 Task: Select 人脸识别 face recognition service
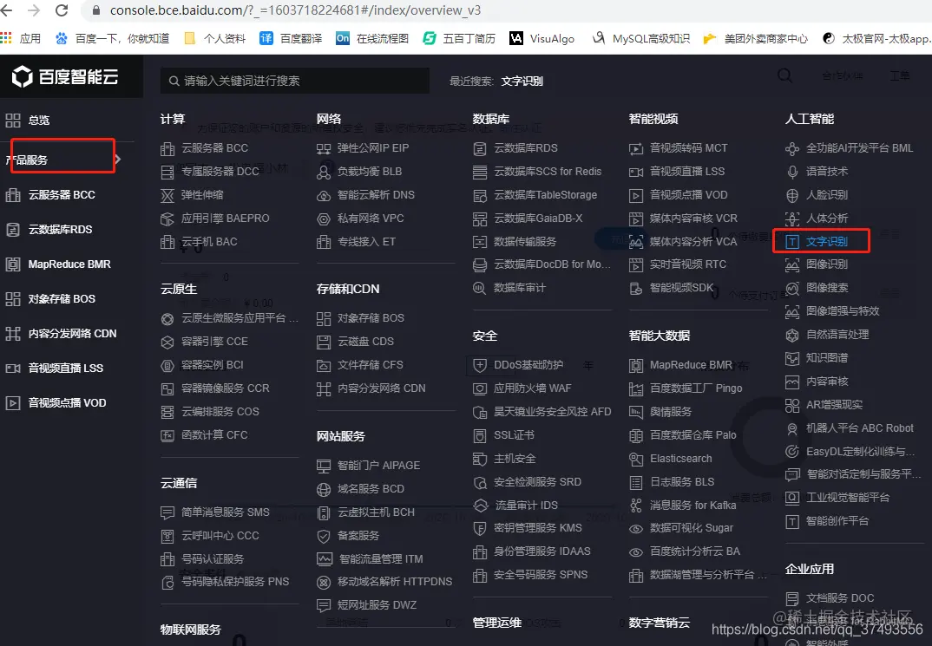coord(821,194)
